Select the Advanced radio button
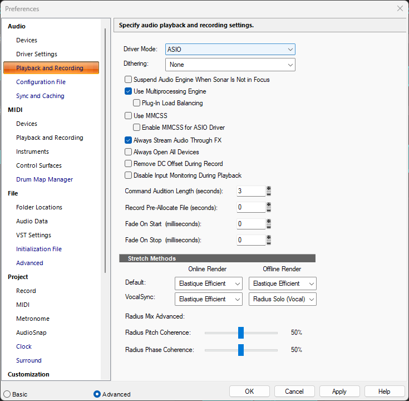Screen dimensions: 409x401 (x=97, y=394)
